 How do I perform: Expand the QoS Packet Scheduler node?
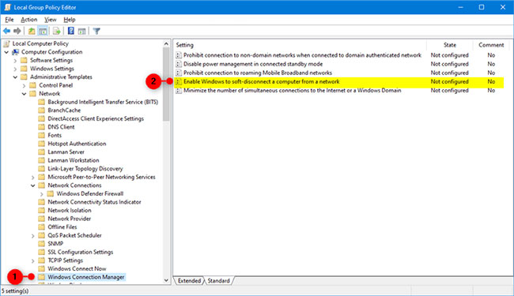click(32, 235)
